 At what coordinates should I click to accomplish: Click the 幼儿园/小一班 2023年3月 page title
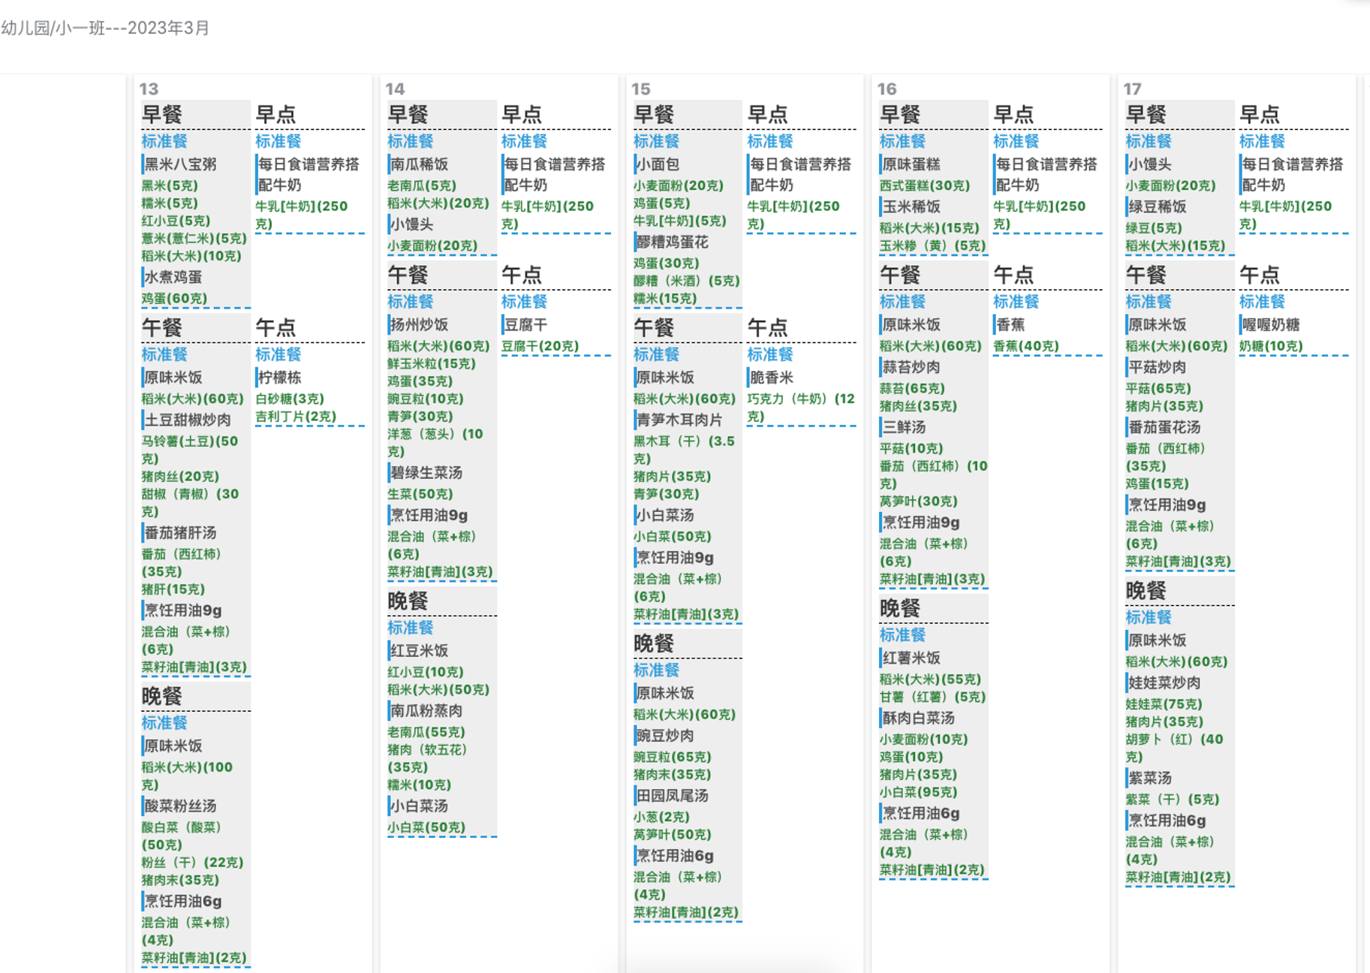(105, 29)
